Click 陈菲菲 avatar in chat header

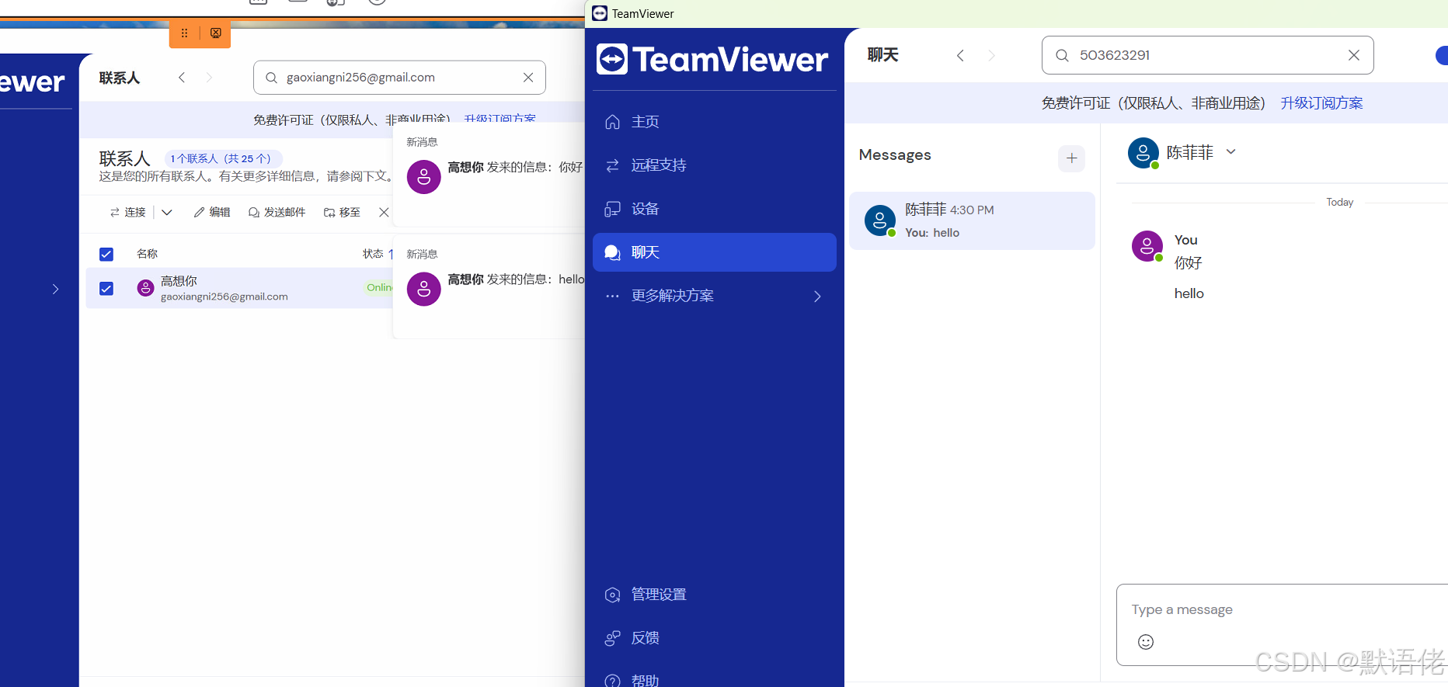[x=1143, y=153]
